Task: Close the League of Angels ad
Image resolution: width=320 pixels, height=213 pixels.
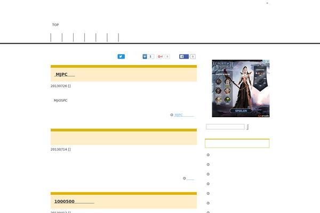Action: [268, 61]
